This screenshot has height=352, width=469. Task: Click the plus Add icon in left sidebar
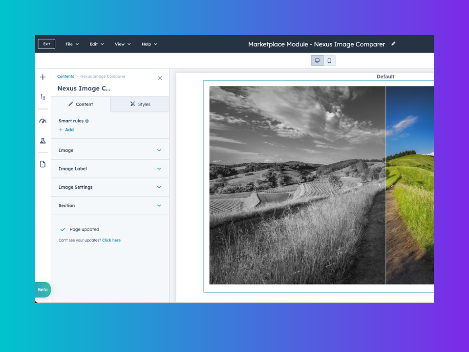pos(43,77)
